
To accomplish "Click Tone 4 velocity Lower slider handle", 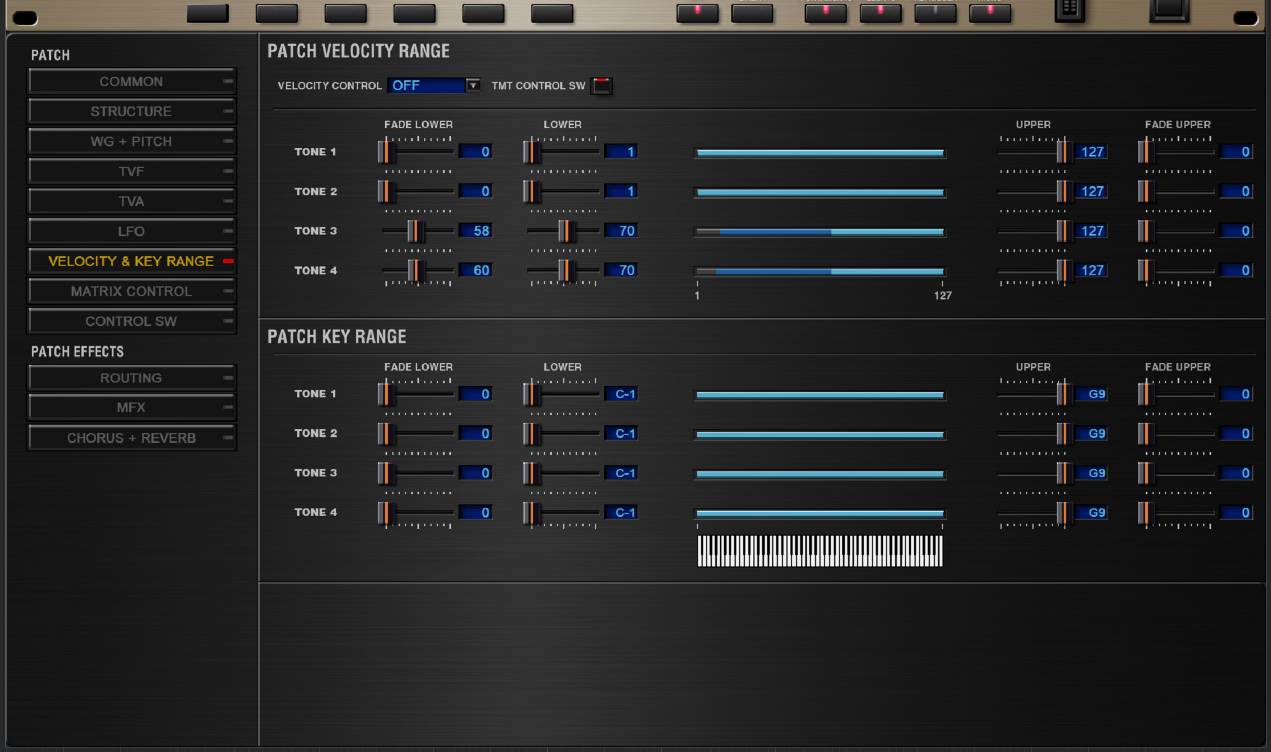I will coord(566,270).
